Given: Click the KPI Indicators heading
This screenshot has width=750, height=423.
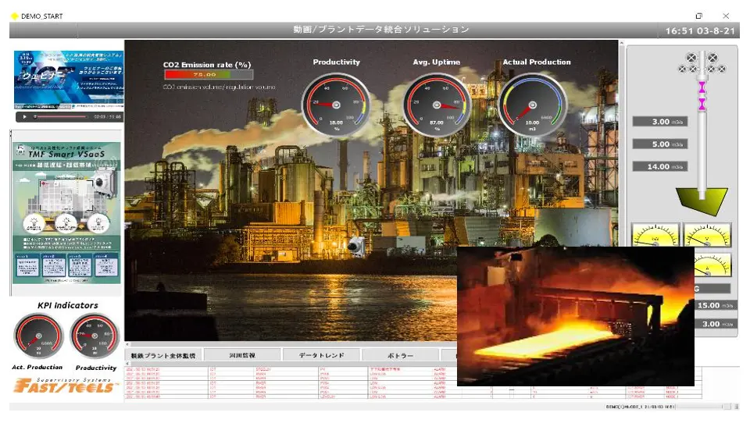Looking at the screenshot, I should tap(67, 305).
